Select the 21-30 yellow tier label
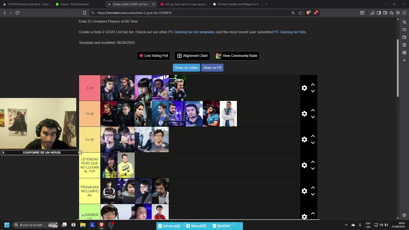Image resolution: width=409 pixels, height=230 pixels. [x=90, y=140]
